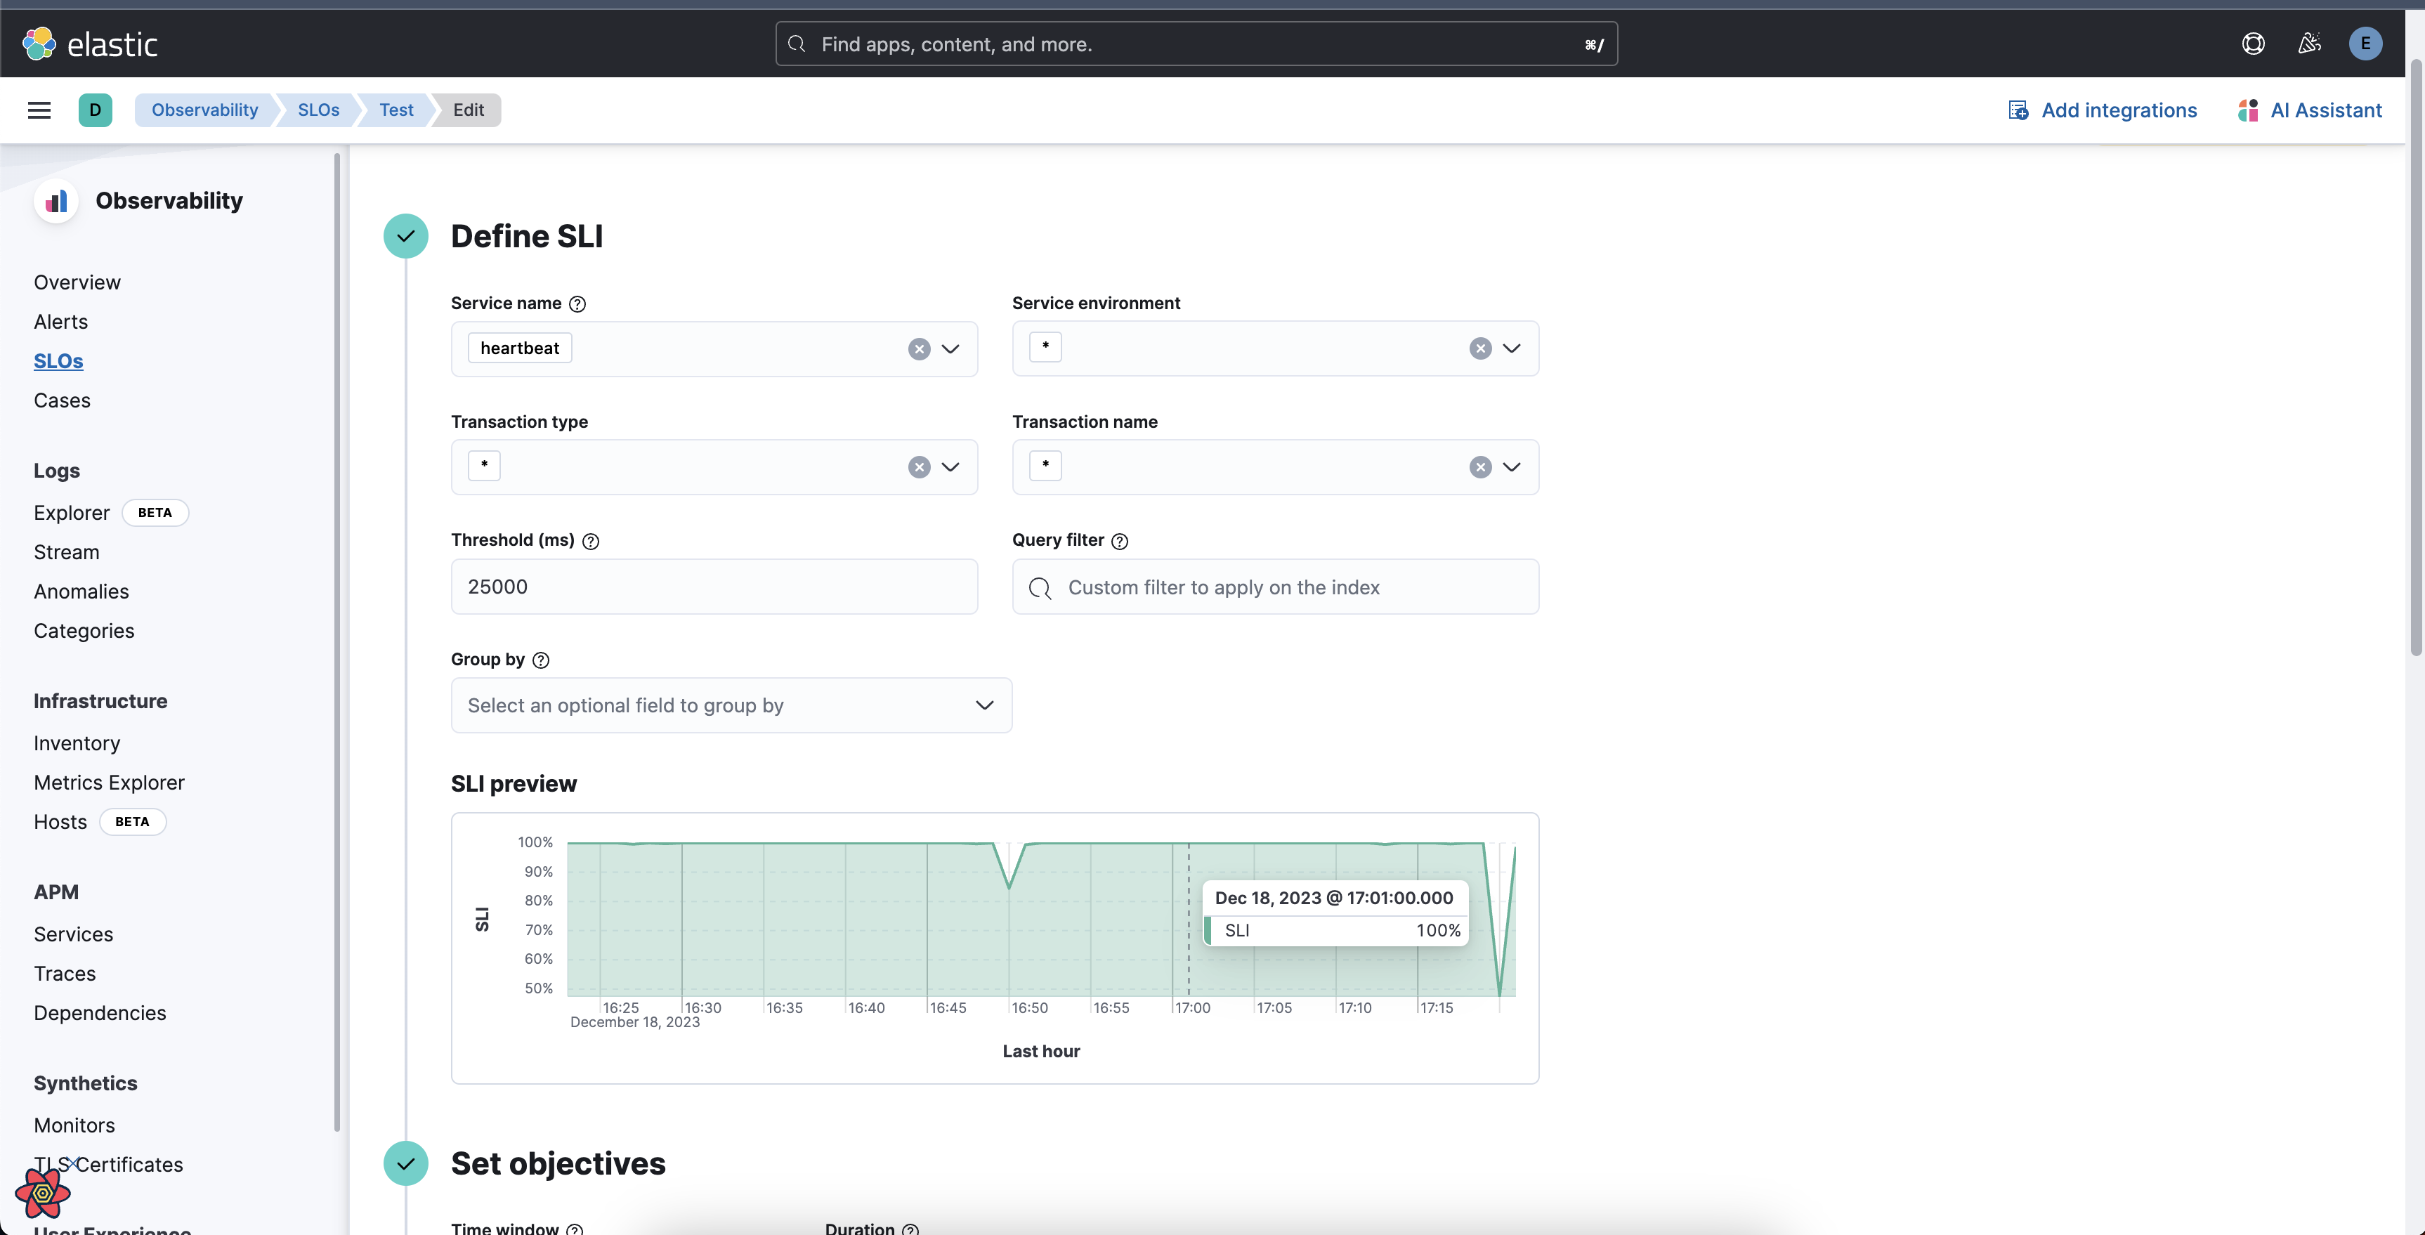The image size is (2425, 1235).
Task: Click the Define SLI step checkmark
Action: click(x=406, y=236)
